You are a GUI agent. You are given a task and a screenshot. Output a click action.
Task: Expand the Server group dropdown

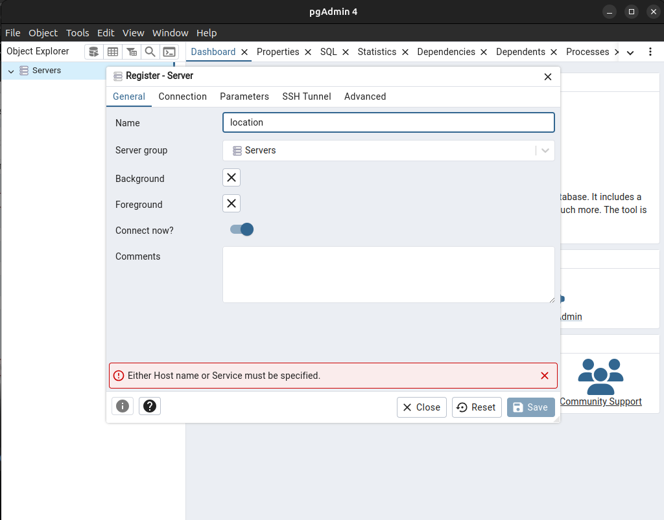[x=545, y=150]
